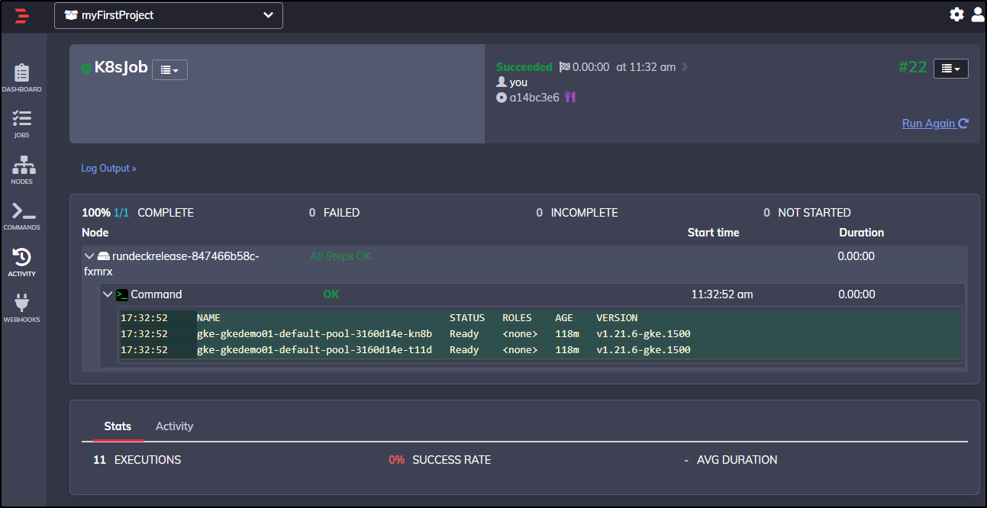Click the Rundeck logo
The height and width of the screenshot is (508, 987).
[21, 15]
